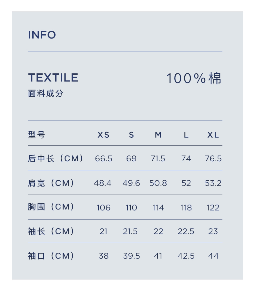The height and width of the screenshot is (299, 255).
Task: Click the 76.5 back length value
Action: (213, 158)
